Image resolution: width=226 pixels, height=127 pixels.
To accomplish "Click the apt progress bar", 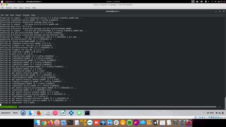I will [x=119, y=107].
